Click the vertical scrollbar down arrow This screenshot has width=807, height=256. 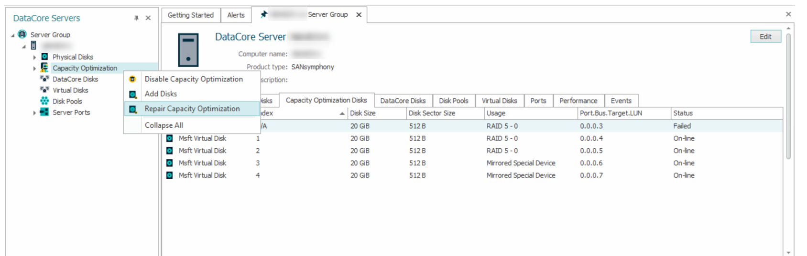788,253
